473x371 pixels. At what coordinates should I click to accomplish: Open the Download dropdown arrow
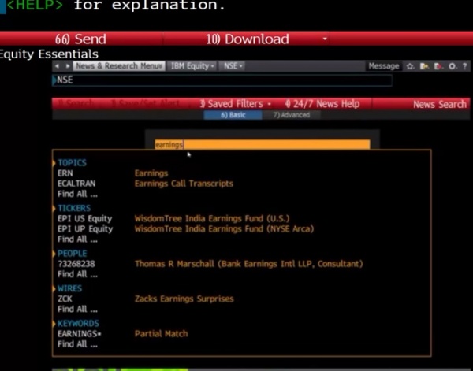pyautogui.click(x=325, y=39)
